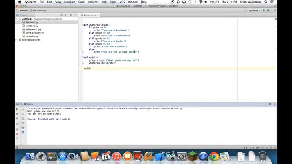The width and height of the screenshot is (292, 164).
Task: Toggle soft-wrap in the Run console
Action: [23, 118]
